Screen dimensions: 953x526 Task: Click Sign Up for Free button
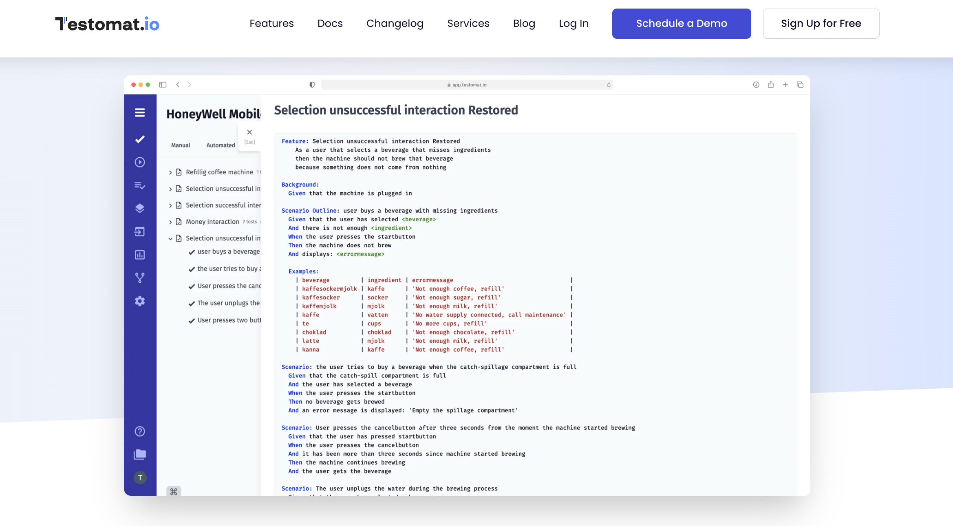click(821, 24)
